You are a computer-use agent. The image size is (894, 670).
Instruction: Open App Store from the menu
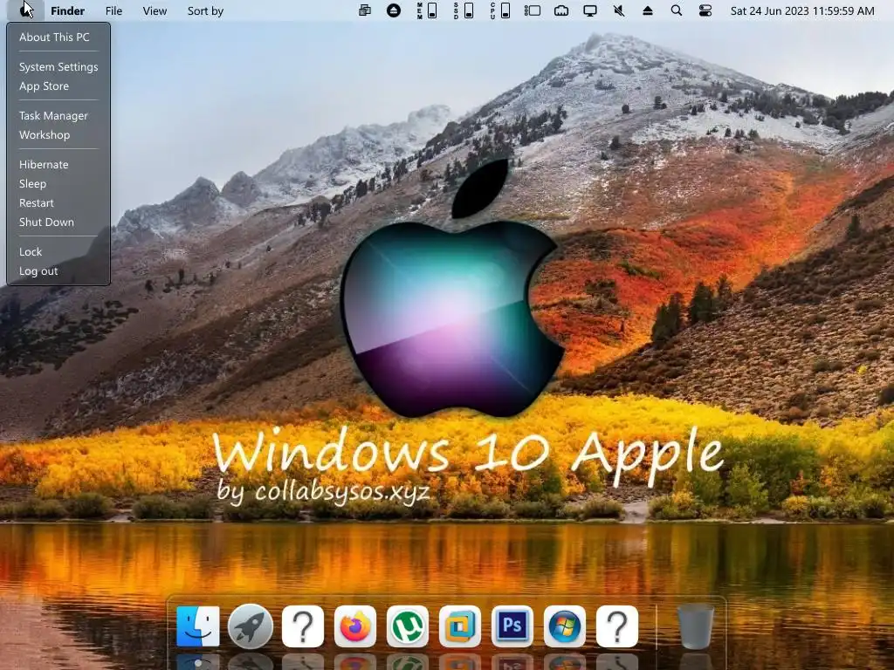point(44,86)
